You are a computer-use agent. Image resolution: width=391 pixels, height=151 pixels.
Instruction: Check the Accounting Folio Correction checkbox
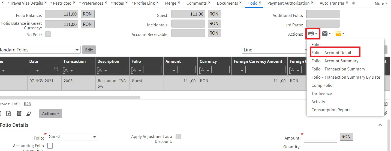tap(50, 146)
